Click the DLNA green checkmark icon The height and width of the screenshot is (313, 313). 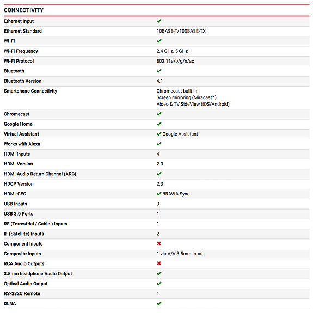pyautogui.click(x=159, y=303)
